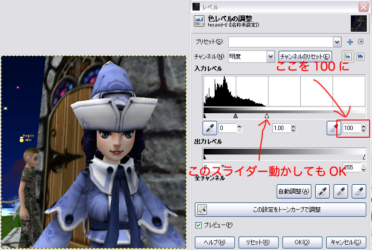Open the チャンネル 明度 dropdown

click(x=270, y=57)
